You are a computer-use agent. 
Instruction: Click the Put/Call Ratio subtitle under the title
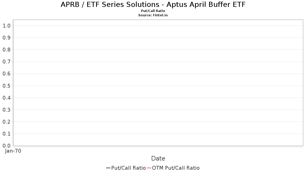tap(153, 11)
